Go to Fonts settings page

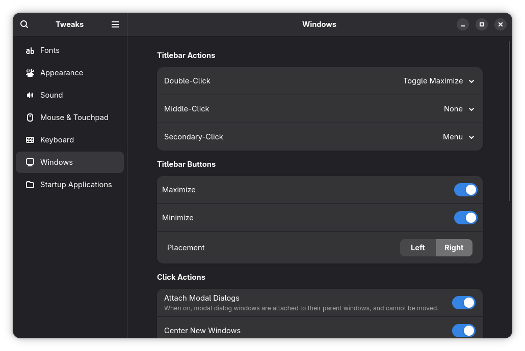coord(70,50)
